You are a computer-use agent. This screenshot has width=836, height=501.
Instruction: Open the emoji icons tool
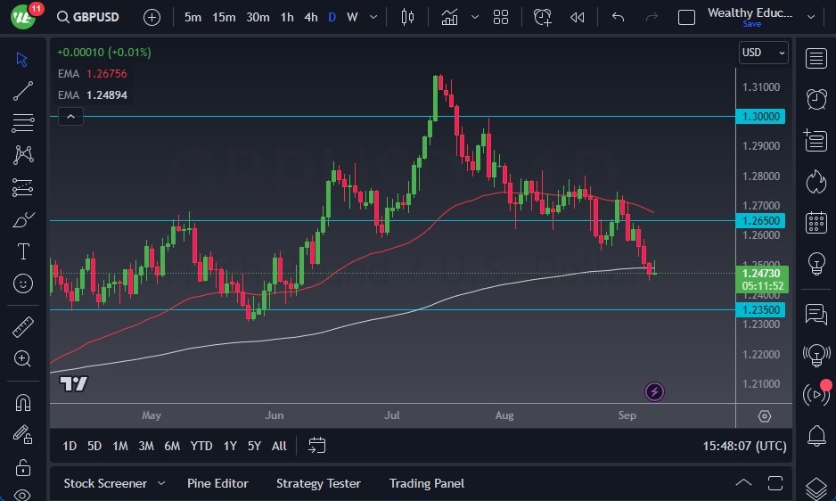pyautogui.click(x=23, y=283)
